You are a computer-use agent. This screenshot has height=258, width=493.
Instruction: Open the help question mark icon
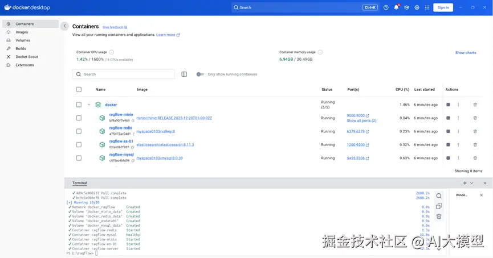pyautogui.click(x=386, y=7)
